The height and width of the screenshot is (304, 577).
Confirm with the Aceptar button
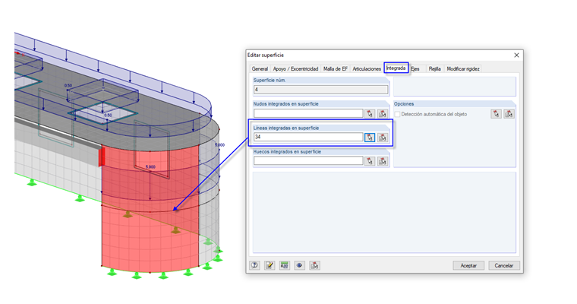(x=468, y=265)
